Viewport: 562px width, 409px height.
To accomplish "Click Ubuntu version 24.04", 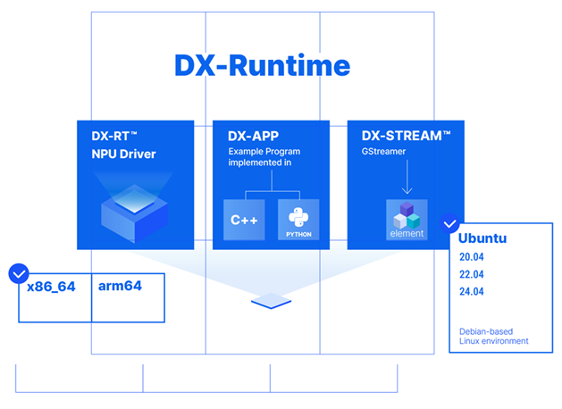I will point(472,291).
